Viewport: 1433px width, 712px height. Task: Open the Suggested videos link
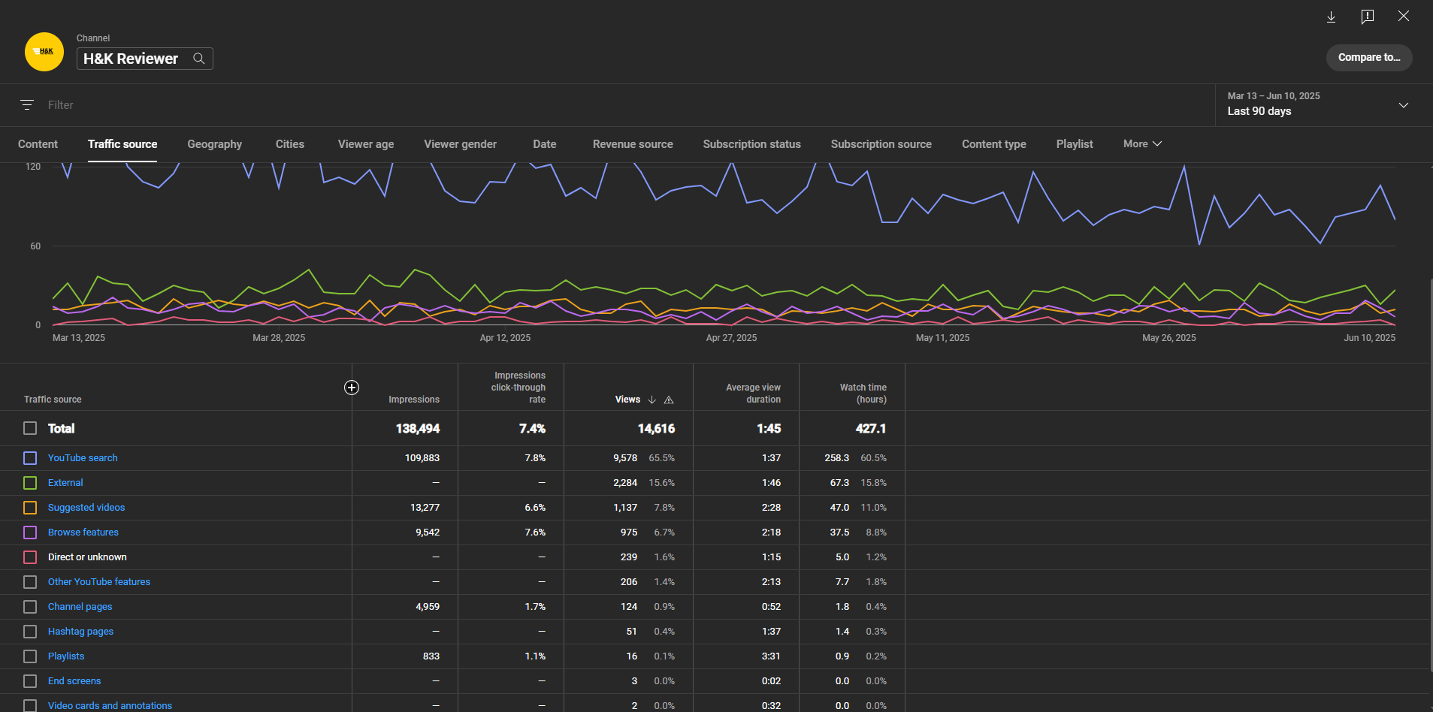(x=86, y=508)
